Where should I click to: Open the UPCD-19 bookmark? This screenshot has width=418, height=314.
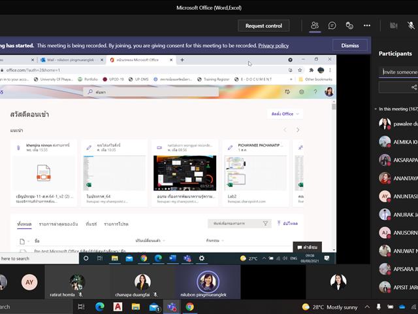(x=113, y=79)
